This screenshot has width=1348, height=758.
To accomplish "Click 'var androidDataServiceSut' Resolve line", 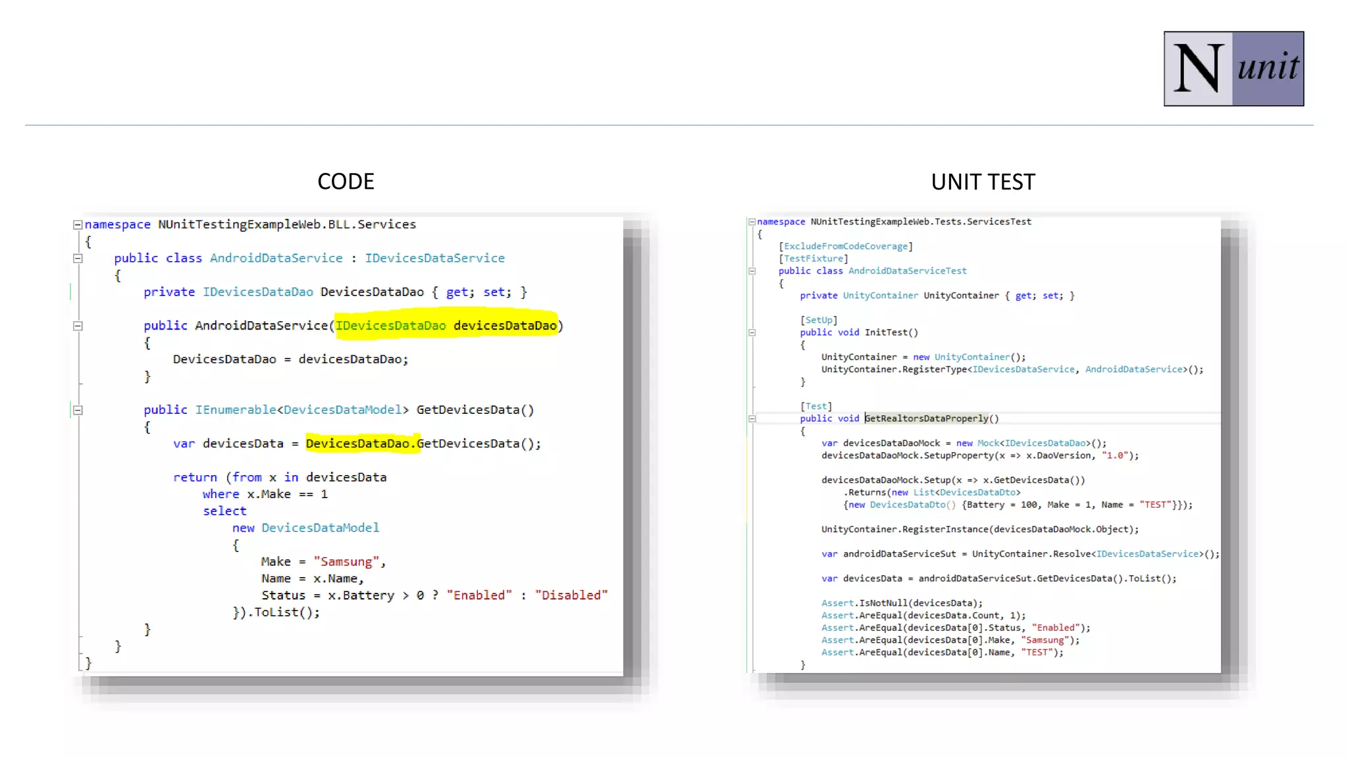I will point(1020,554).
